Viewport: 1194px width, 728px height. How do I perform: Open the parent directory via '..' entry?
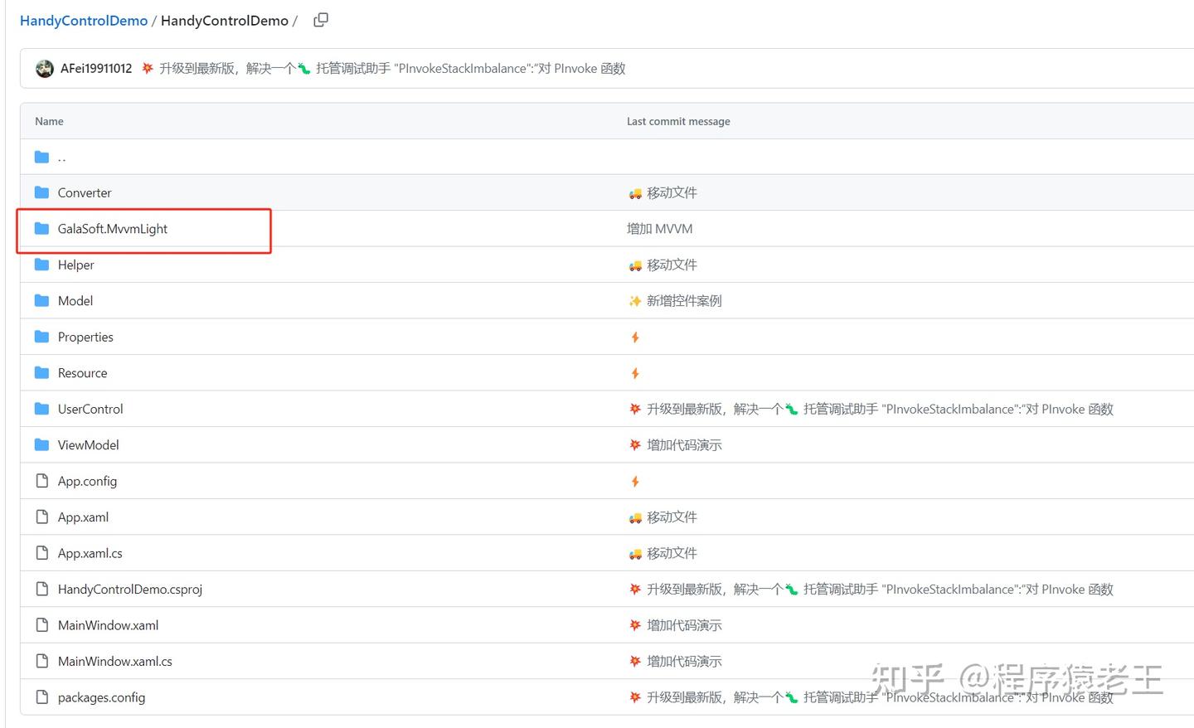(x=61, y=157)
